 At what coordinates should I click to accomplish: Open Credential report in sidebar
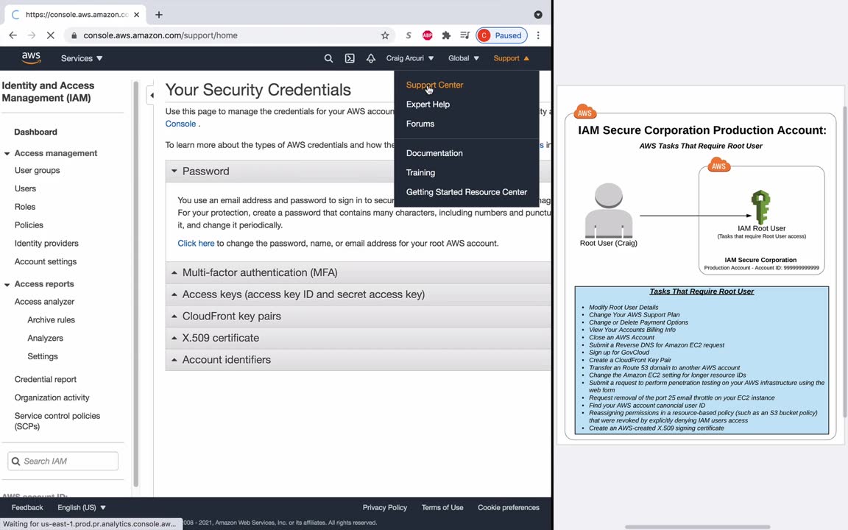46,380
